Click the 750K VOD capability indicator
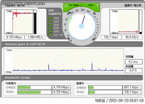The width and height of the screenshot is (145, 104). click(50, 31)
